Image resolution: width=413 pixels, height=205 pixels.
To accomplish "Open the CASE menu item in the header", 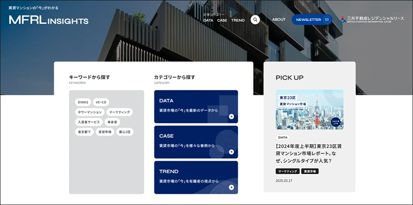I will pyautogui.click(x=222, y=20).
